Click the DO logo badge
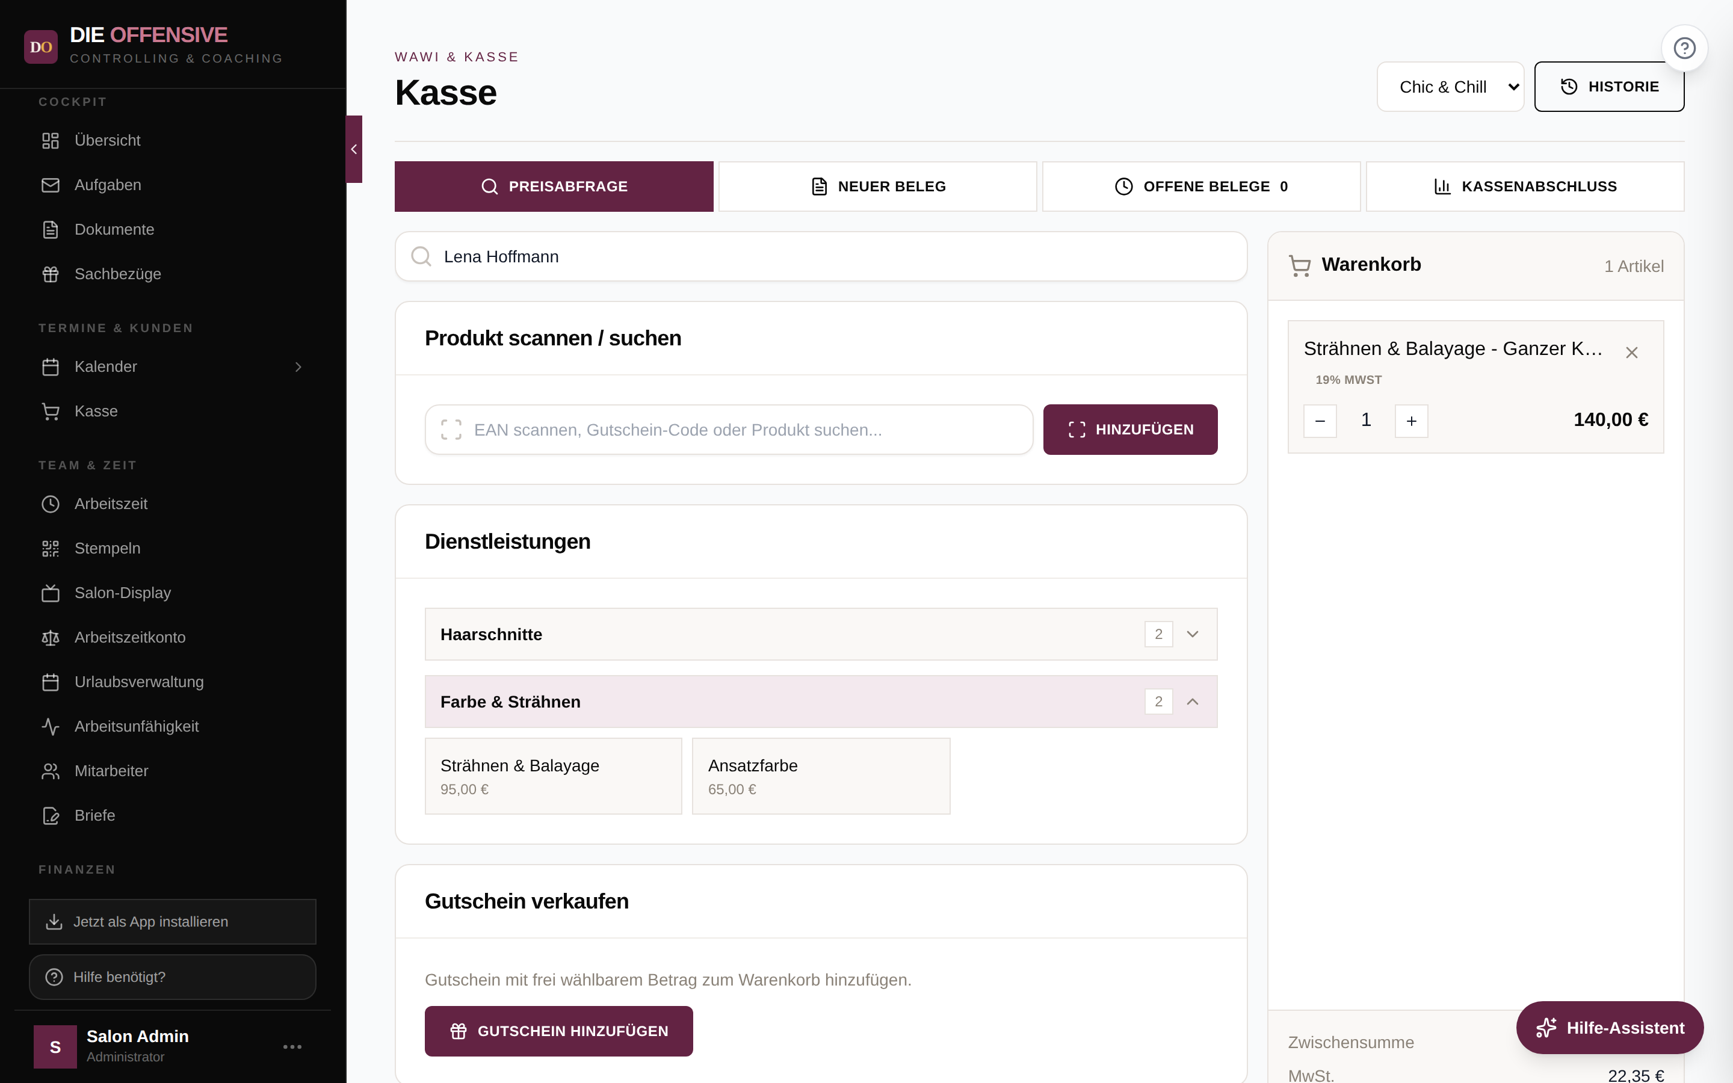 pos(41,48)
